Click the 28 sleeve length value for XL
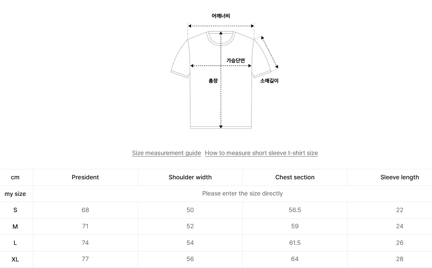The width and height of the screenshot is (432, 268). [x=400, y=259]
